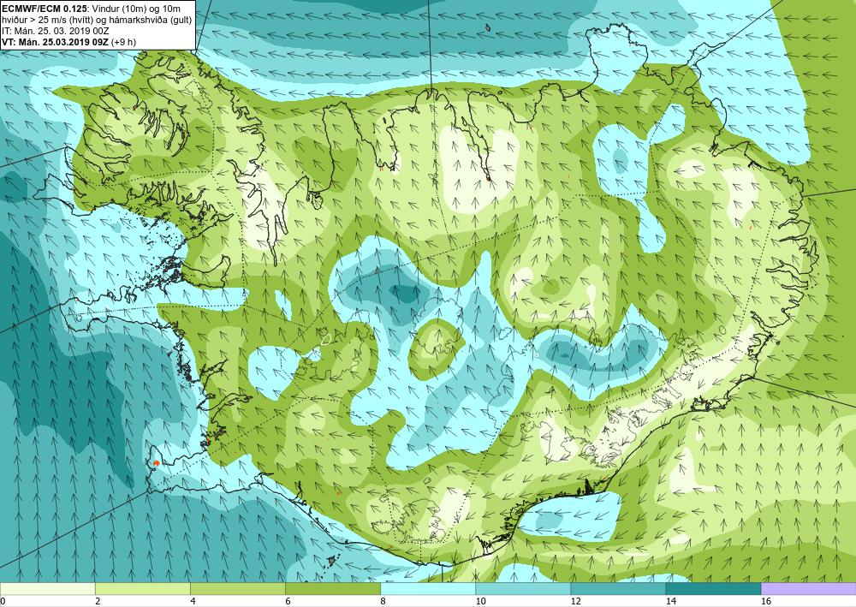Click the pale cream 0–2 legend swatch
Image resolution: width=856 pixels, height=607 pixels.
tap(47, 588)
